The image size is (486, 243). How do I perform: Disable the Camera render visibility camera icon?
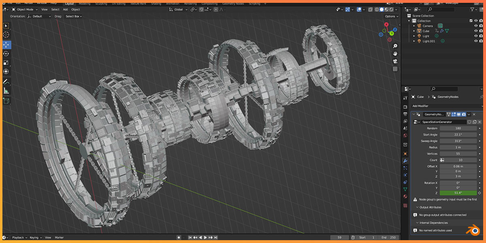[481, 26]
